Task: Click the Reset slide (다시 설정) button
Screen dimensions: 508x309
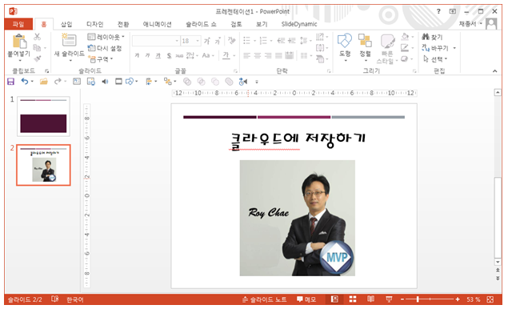Action: 105,48
